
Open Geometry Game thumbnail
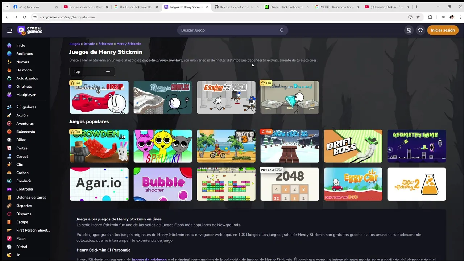[x=417, y=146]
